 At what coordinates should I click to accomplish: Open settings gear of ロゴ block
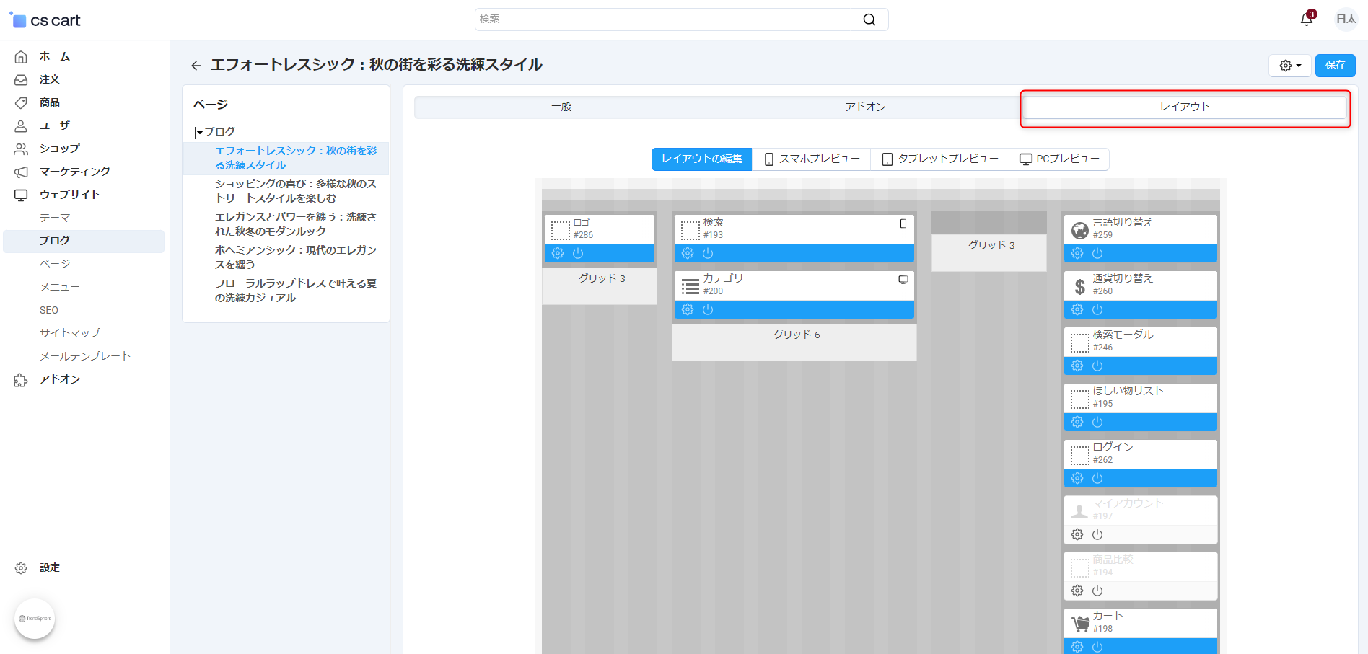[558, 253]
